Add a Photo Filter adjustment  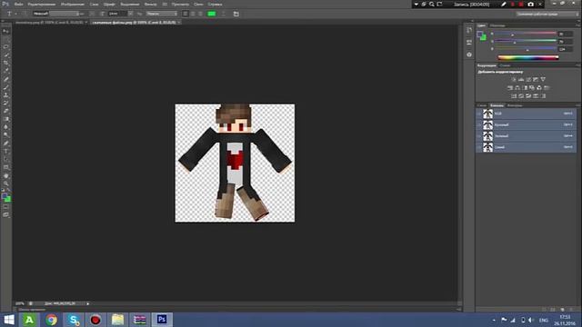532,88
